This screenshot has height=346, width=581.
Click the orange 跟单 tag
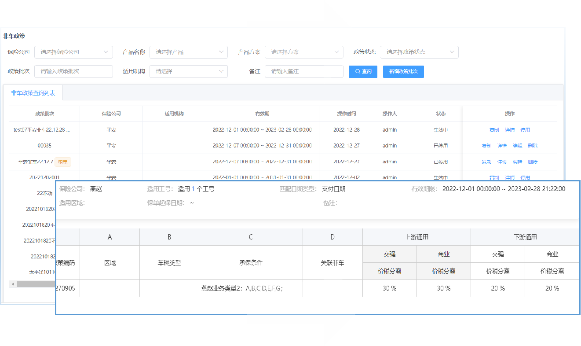[63, 162]
